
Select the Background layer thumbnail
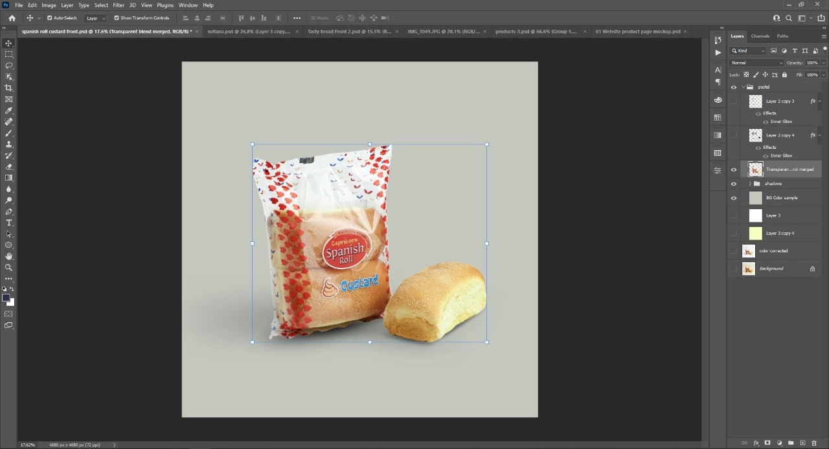(x=749, y=268)
